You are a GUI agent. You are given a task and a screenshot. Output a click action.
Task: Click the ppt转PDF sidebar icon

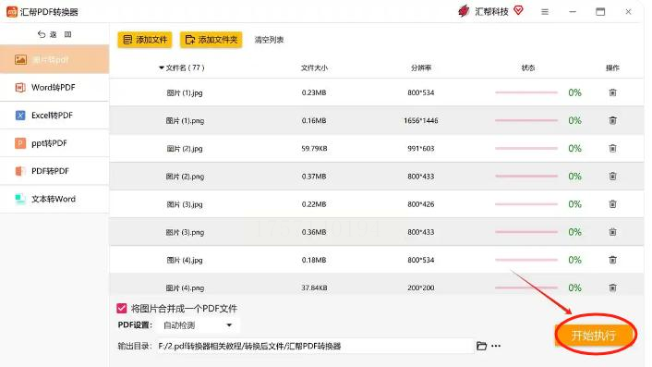tap(20, 143)
